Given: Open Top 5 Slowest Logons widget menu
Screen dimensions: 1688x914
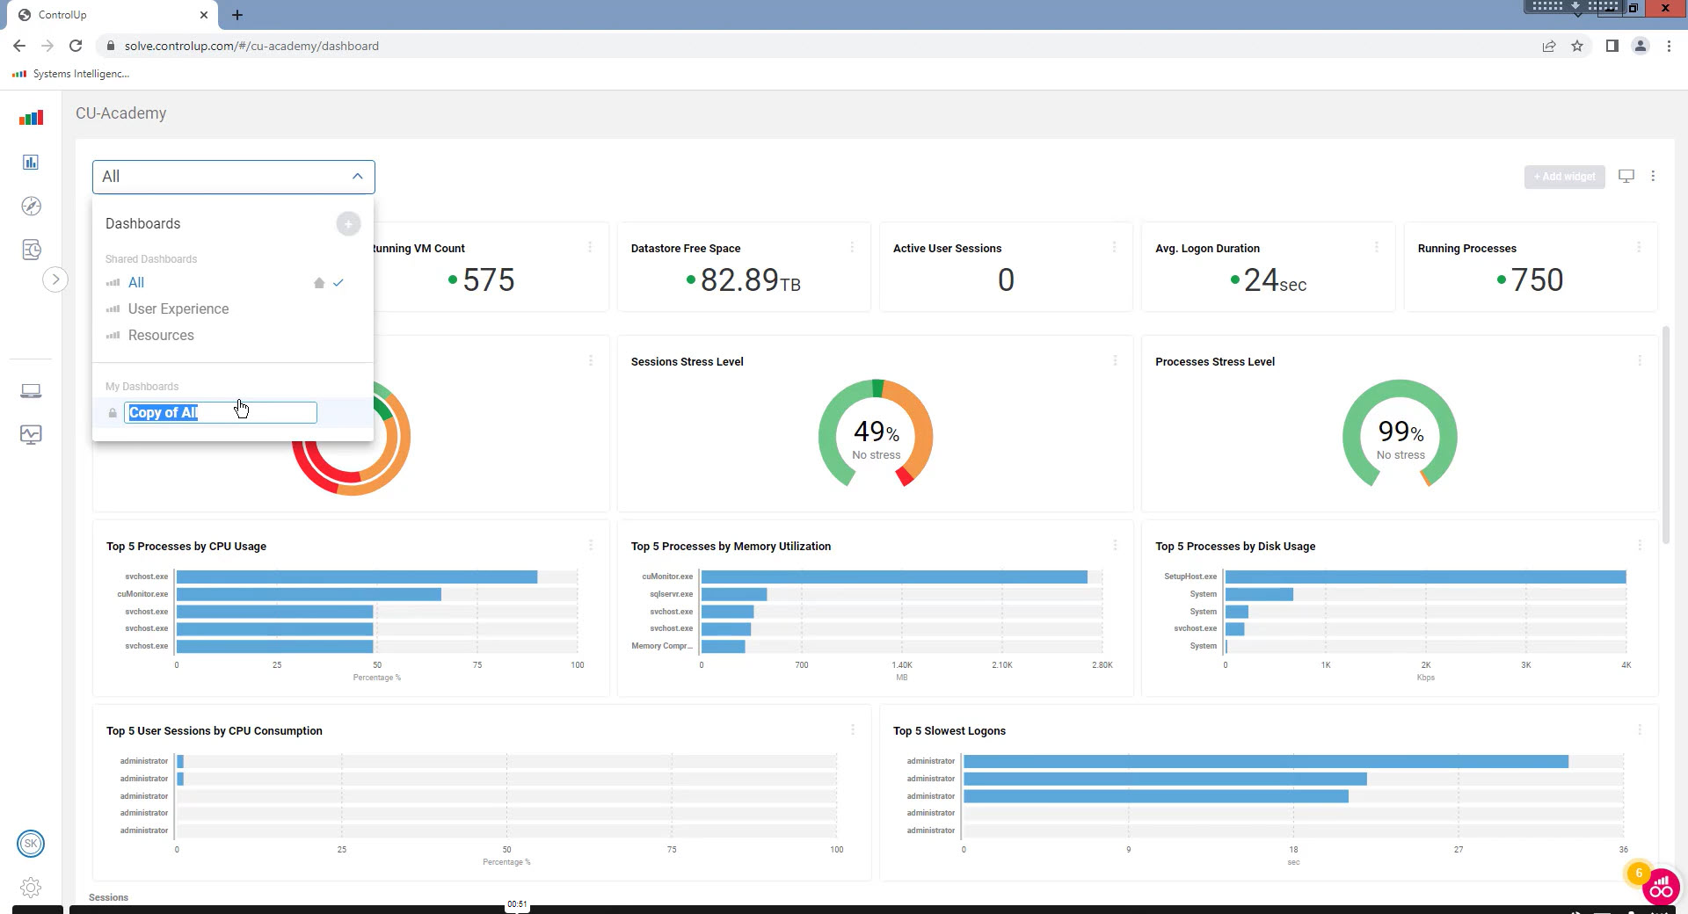Looking at the screenshot, I should click(1640, 730).
